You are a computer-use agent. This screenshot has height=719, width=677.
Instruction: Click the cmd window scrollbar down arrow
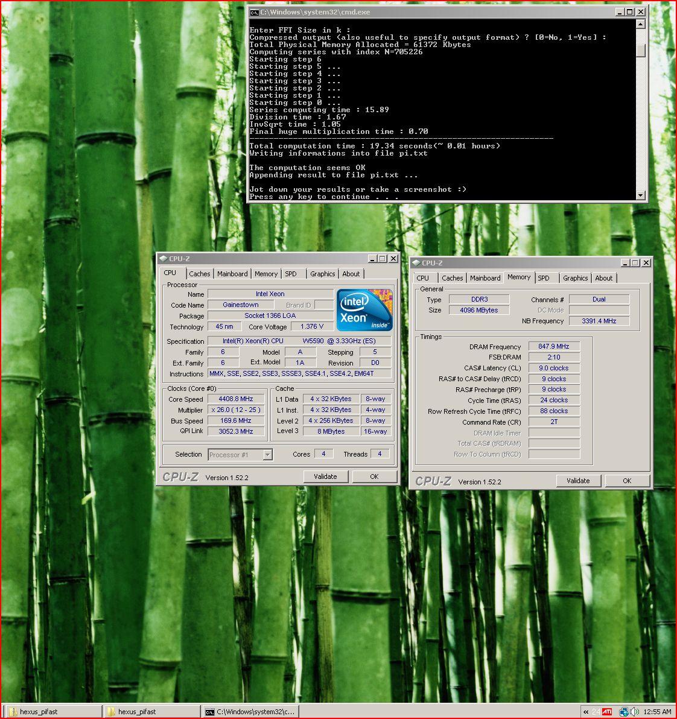coord(641,195)
